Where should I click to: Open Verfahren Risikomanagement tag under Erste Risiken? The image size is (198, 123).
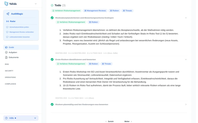[x=71, y=64]
